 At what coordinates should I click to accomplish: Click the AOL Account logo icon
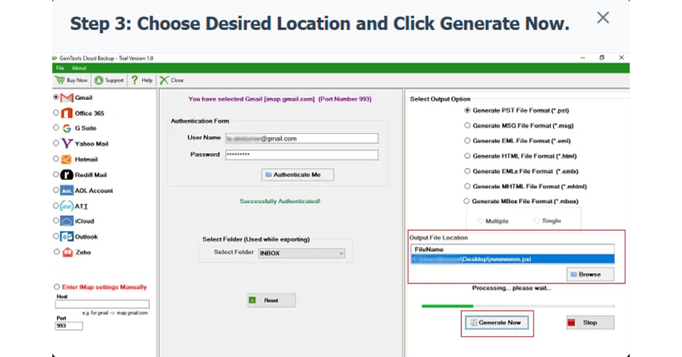[66, 190]
